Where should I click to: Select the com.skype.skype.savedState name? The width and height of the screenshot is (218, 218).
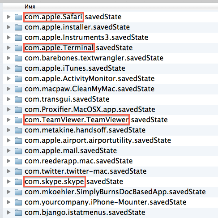74,182
